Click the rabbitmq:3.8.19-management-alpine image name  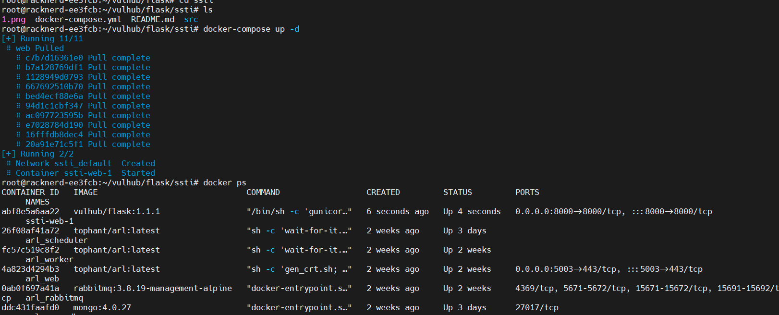click(x=152, y=288)
